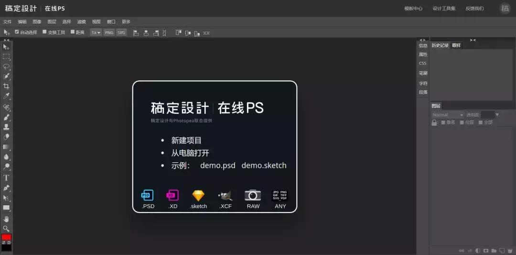This screenshot has height=255, width=516.
Task: Click the SVG export button
Action: pos(121,33)
